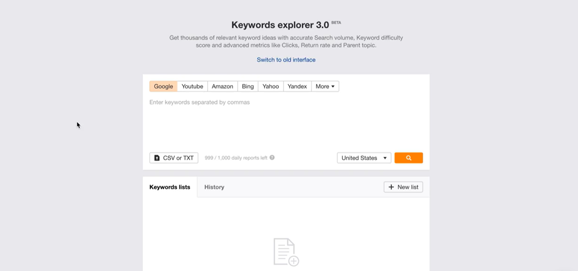Screen dimensions: 578x271
Task: Click the chevron on the More tab
Action: [x=333, y=86]
